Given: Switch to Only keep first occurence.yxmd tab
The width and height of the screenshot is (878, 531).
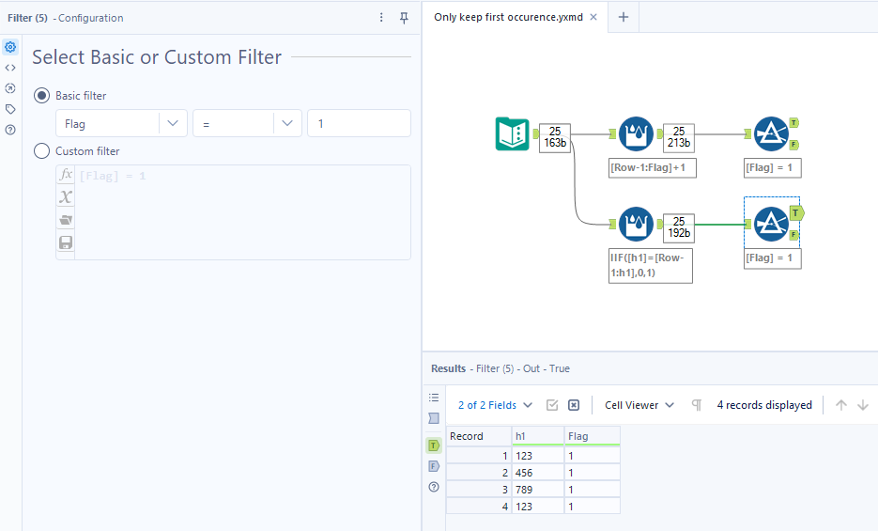Looking at the screenshot, I should (x=509, y=17).
